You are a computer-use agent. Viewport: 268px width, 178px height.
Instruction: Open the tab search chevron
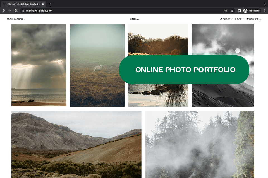pos(265,4)
